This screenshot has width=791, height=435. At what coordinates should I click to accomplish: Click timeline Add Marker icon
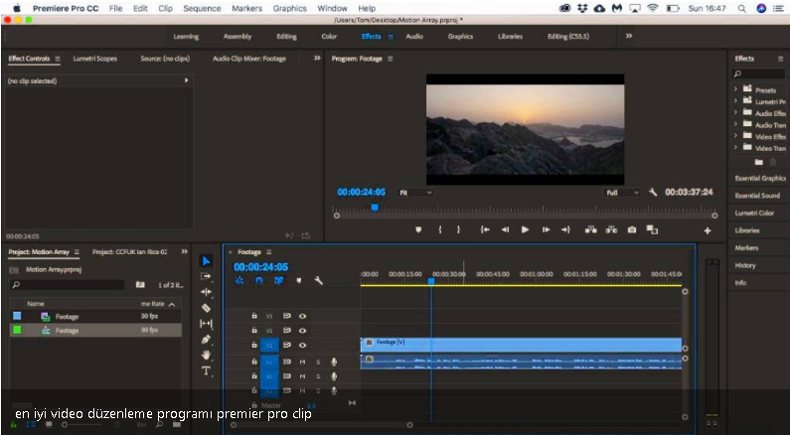pos(299,281)
